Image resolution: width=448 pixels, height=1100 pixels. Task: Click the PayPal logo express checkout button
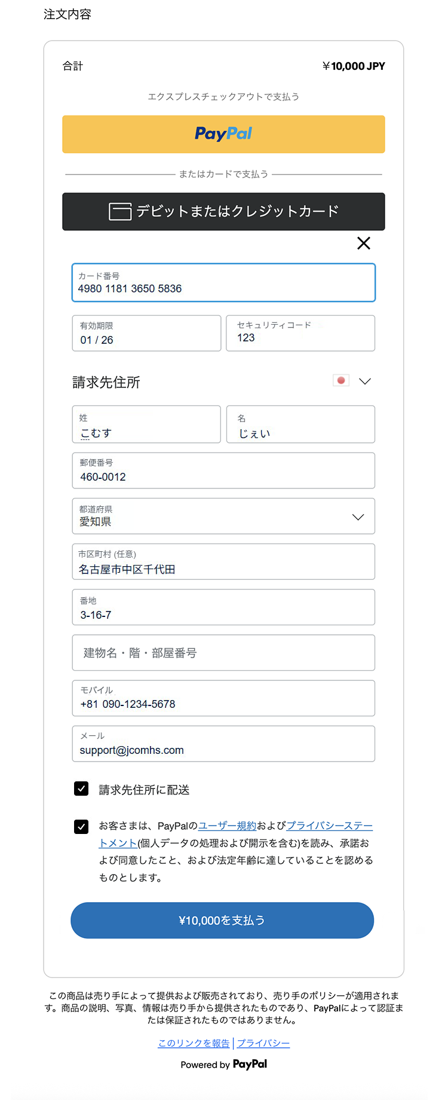(223, 134)
